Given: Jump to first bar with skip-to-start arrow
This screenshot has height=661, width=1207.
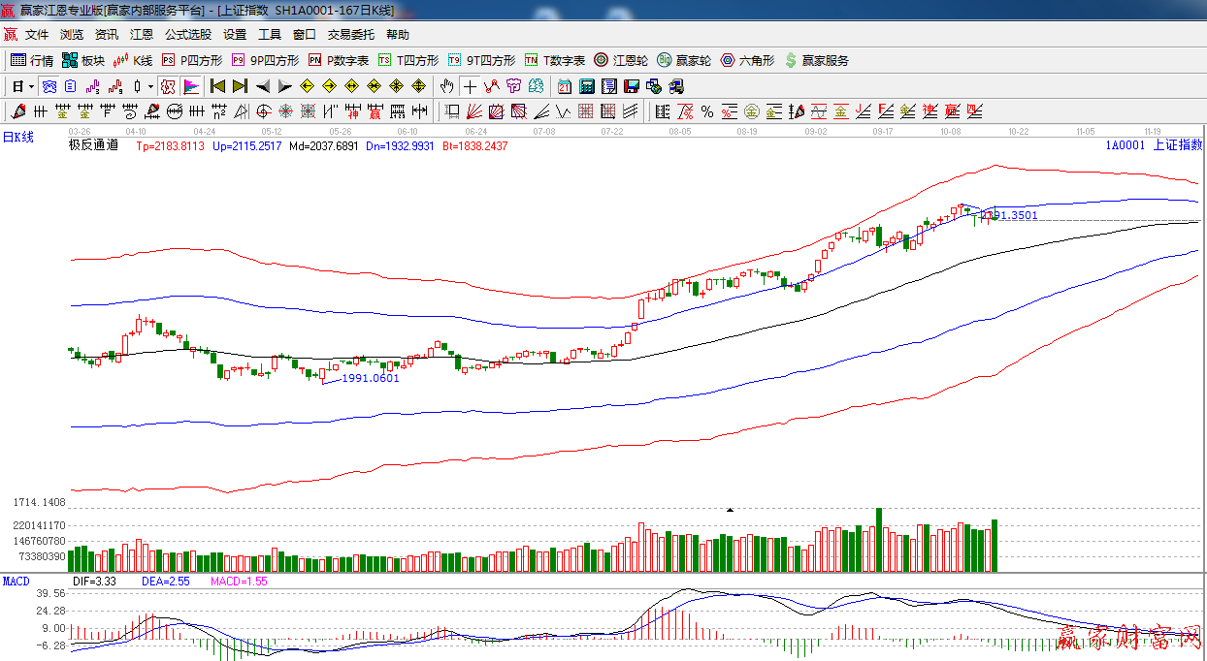Looking at the screenshot, I should (x=218, y=86).
